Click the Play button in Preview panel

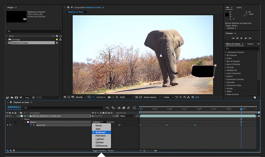[241, 38]
